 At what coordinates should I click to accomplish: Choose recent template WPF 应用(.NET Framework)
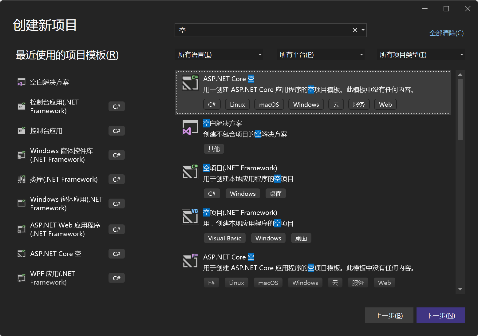click(x=53, y=278)
